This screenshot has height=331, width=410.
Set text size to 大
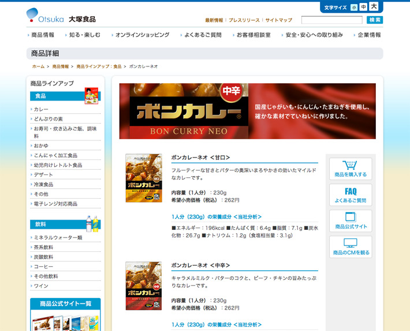(x=374, y=6)
